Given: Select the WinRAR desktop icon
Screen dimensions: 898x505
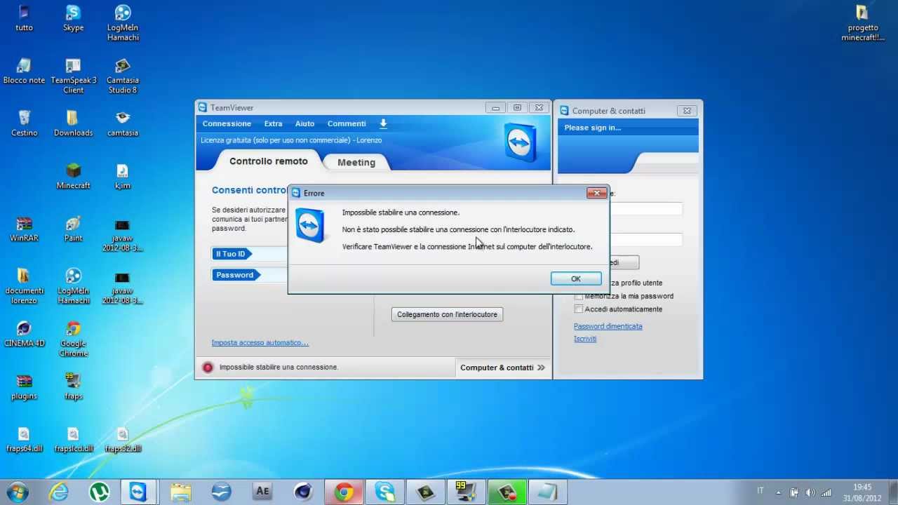Looking at the screenshot, I should point(24,229).
